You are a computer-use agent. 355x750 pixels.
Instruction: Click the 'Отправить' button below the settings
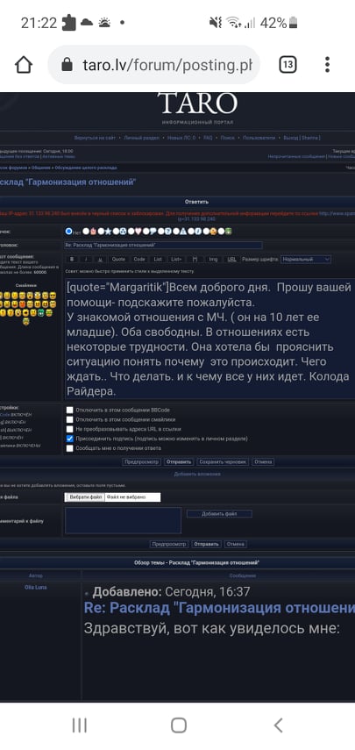coord(179,462)
